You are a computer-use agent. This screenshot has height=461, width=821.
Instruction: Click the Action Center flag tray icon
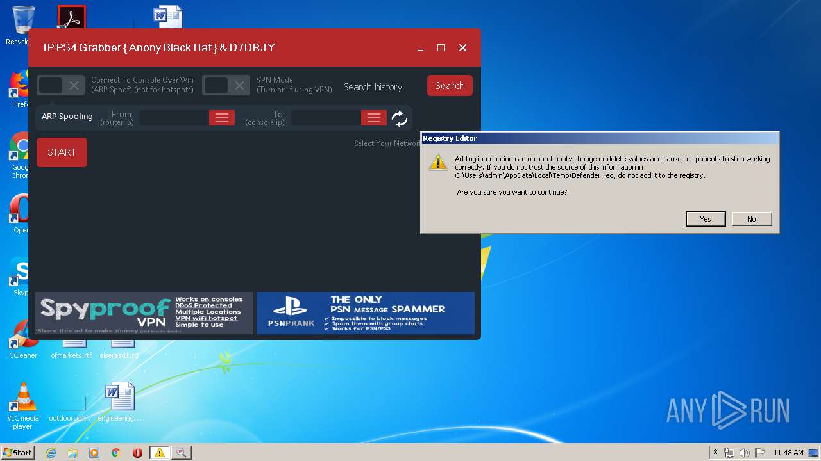coord(760,453)
